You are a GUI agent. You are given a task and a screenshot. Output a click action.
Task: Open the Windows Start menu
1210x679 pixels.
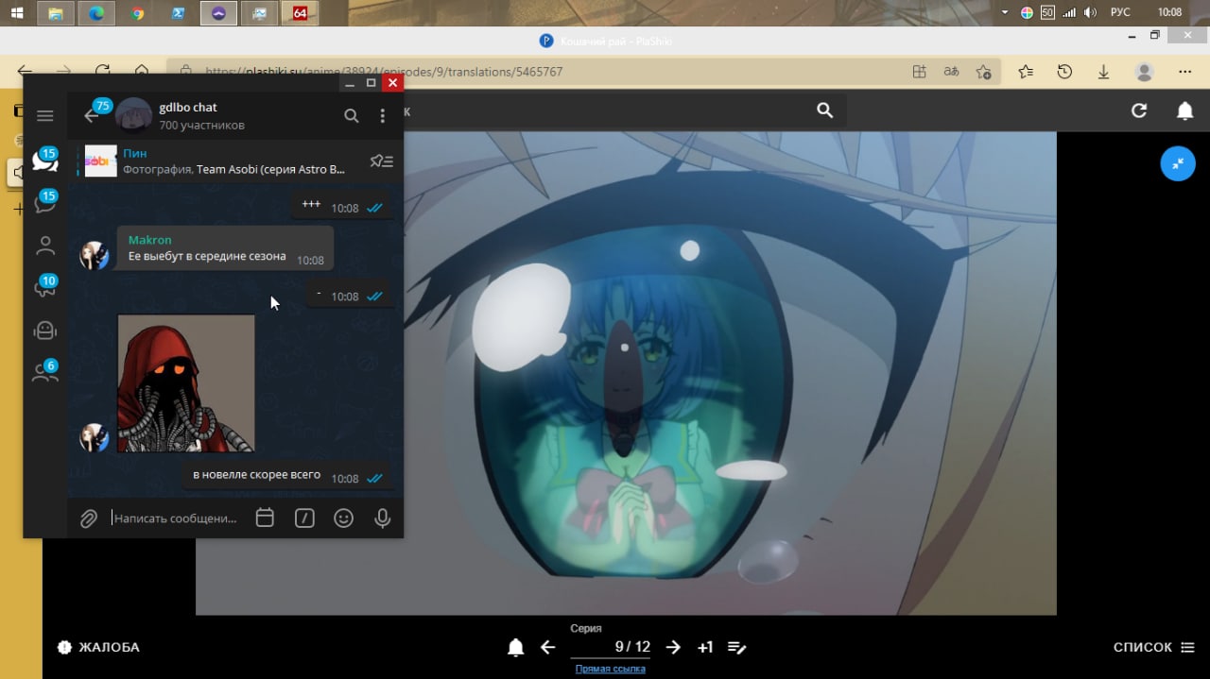(16, 13)
